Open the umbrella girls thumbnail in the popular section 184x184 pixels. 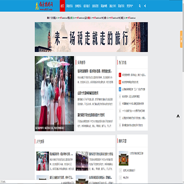click(x=42, y=161)
